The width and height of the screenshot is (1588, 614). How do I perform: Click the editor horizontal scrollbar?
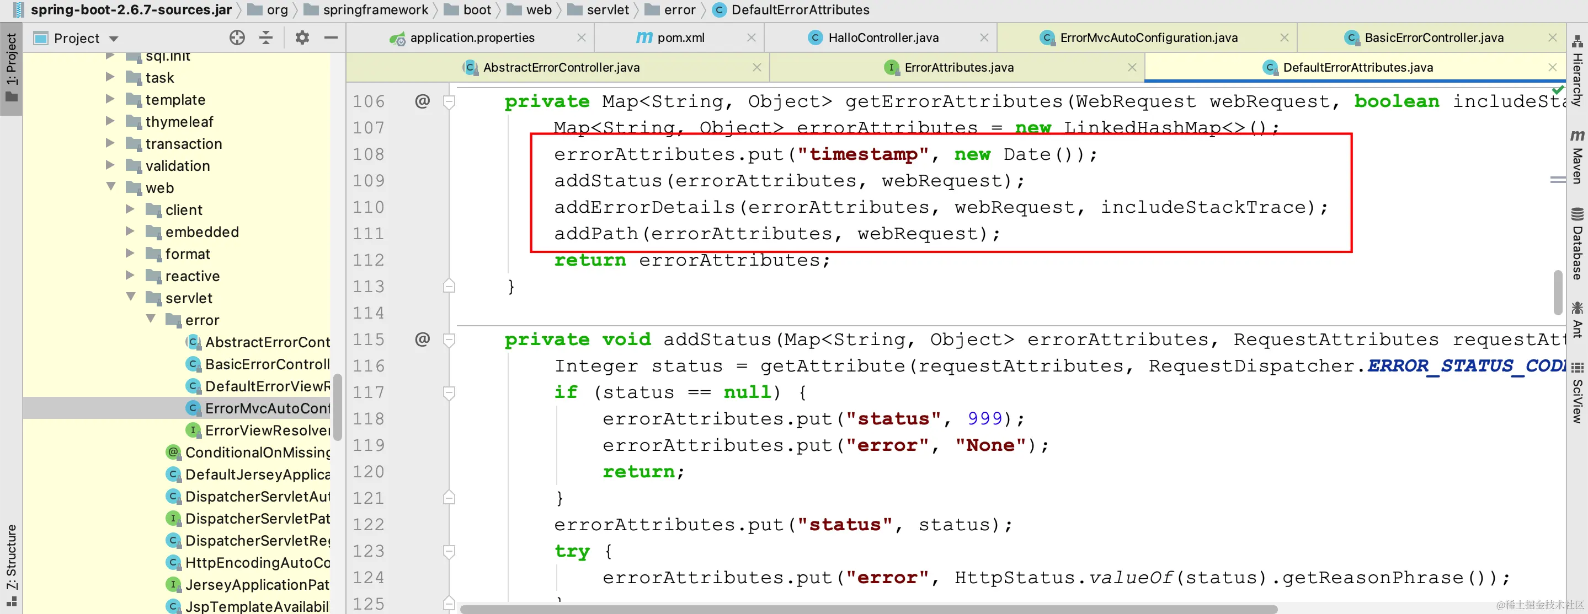point(868,608)
